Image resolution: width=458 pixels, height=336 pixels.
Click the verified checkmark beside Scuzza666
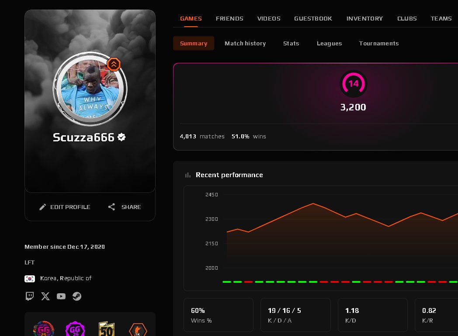(x=121, y=137)
